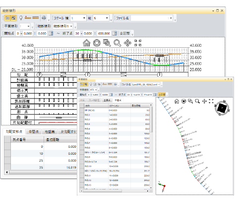This screenshot has width=238, height=199.
Task: Click single-line ruler icon in 平面線形 toolbar
Action: tap(105, 84)
